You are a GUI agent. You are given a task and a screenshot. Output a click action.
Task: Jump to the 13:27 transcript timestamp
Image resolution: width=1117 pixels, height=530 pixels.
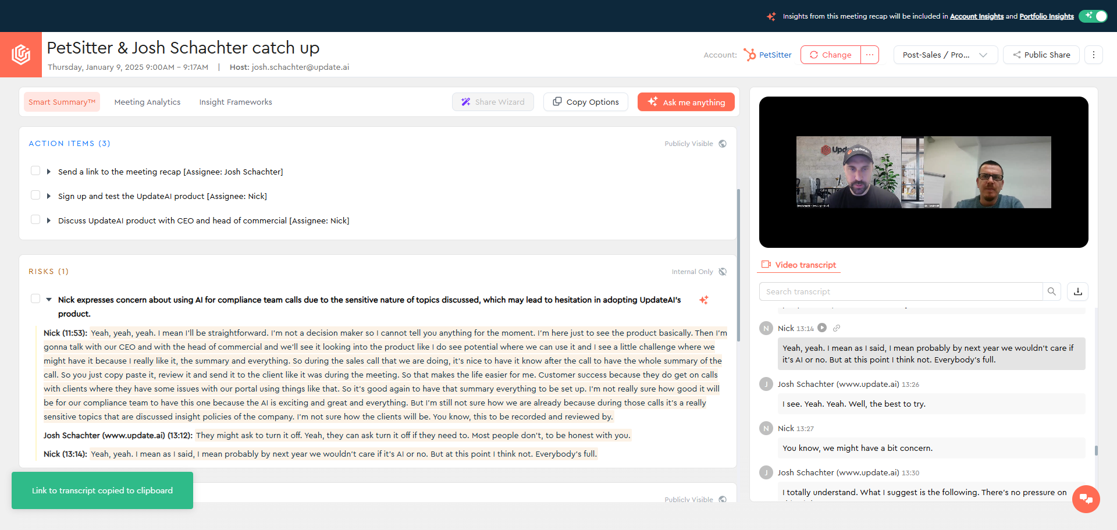[x=805, y=429]
